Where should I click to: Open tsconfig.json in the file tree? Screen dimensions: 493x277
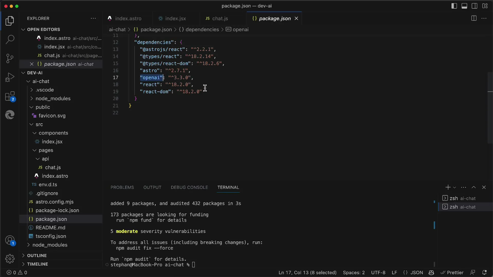click(51, 236)
